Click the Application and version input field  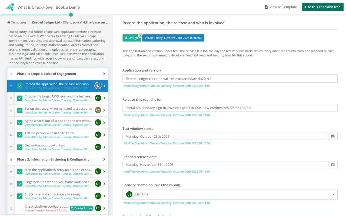230,79
